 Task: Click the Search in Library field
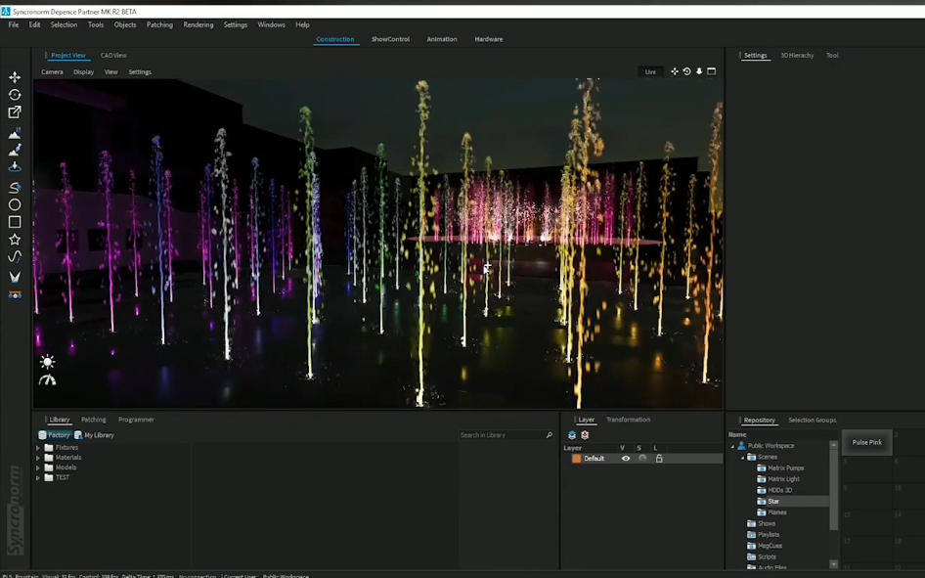point(501,435)
